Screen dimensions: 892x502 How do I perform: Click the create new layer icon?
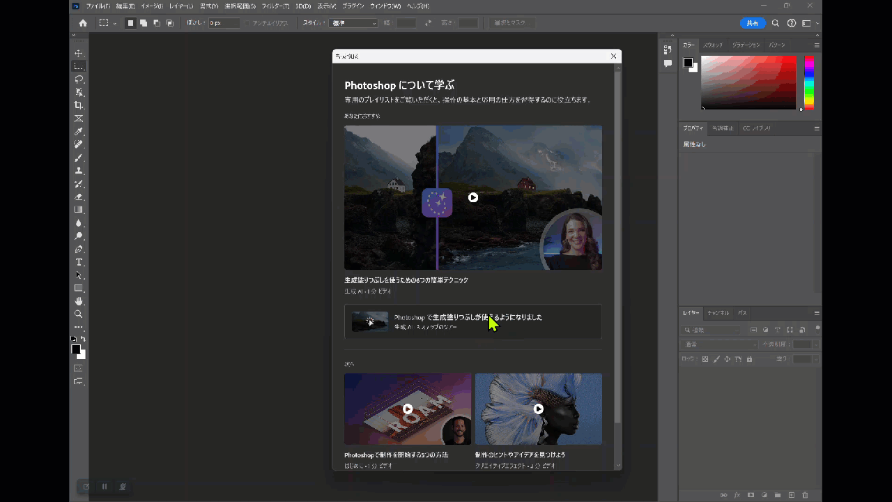[x=791, y=495]
